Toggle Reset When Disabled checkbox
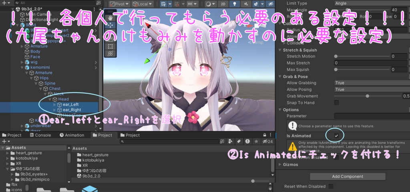This screenshot has width=410, height=192. pyautogui.click(x=331, y=186)
